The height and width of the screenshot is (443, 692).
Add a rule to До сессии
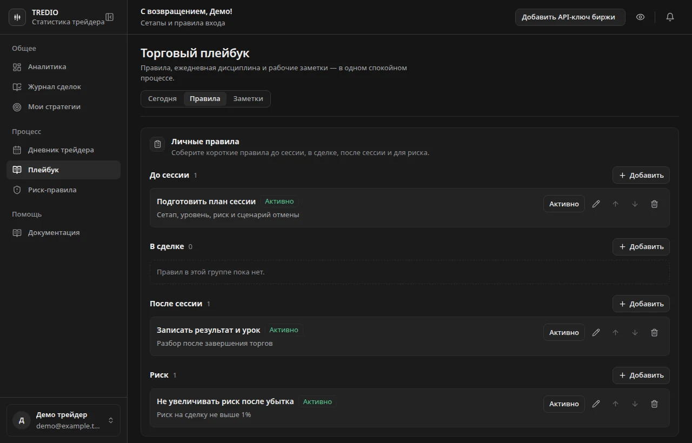click(x=641, y=175)
